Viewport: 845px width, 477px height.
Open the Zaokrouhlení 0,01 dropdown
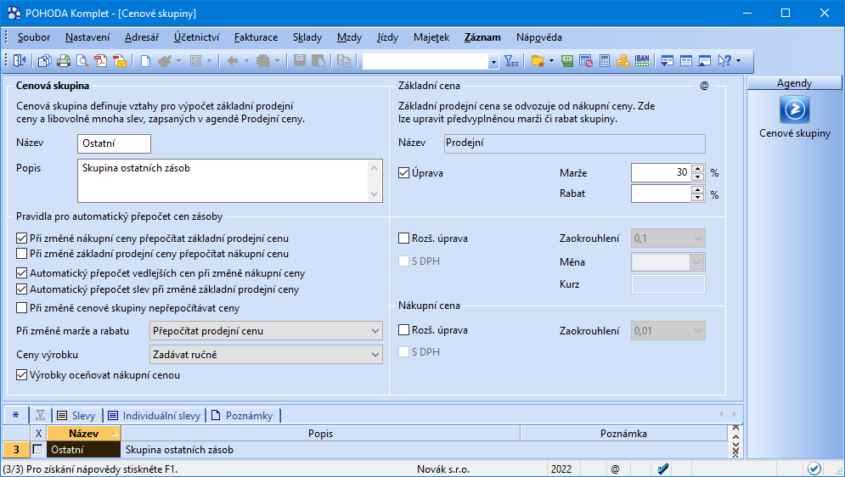[668, 330]
